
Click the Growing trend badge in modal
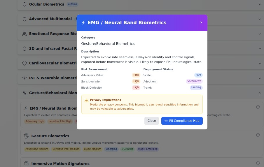click(x=196, y=87)
